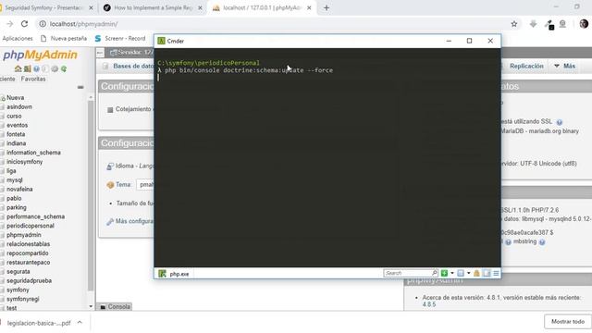Open the legislacion-basica pdf download
Image resolution: width=592 pixels, height=333 pixels.
pos(39,323)
